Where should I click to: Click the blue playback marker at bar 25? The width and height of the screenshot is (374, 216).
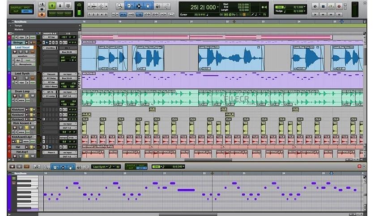pos(341,22)
